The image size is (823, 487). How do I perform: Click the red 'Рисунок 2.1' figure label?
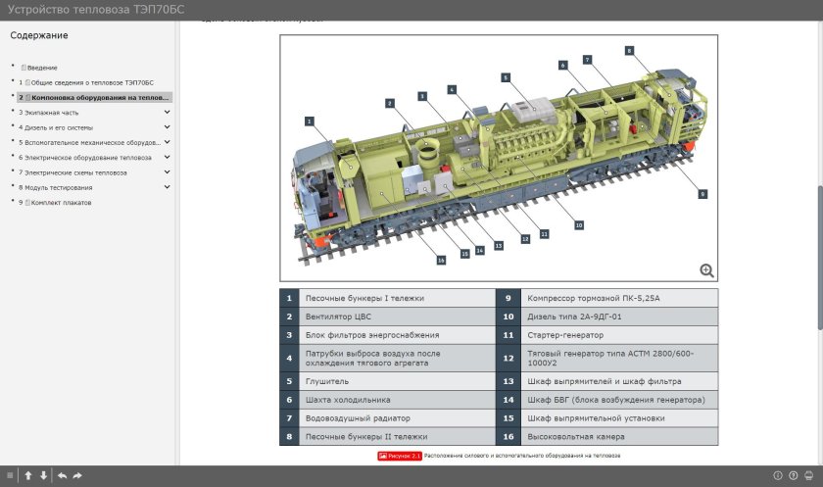pos(400,456)
